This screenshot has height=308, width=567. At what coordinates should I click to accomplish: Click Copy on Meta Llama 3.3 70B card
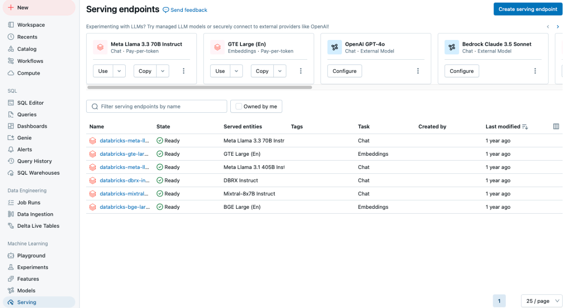coord(145,71)
